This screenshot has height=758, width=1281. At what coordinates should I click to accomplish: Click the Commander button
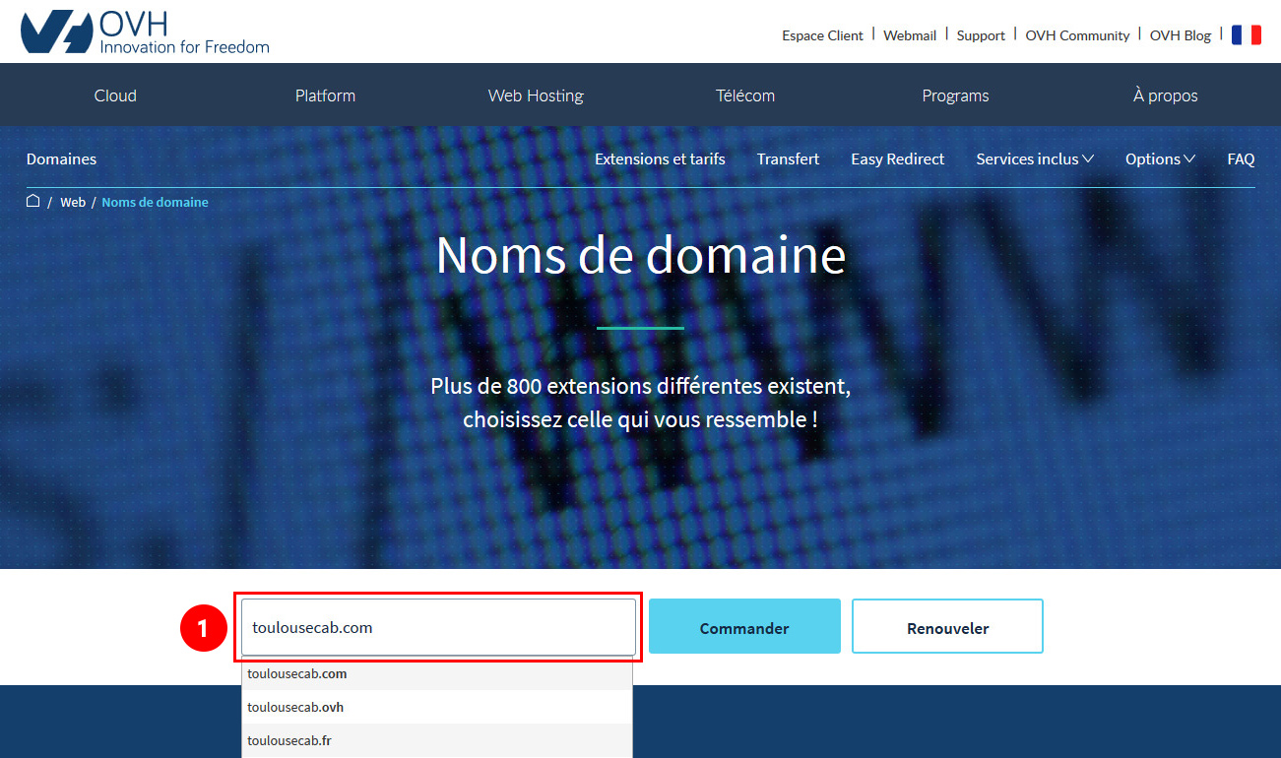click(x=744, y=627)
